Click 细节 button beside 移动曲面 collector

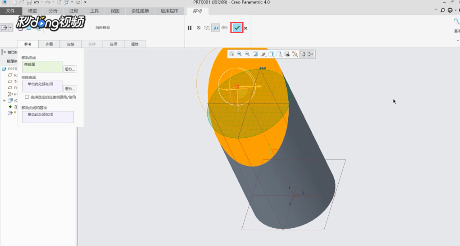coord(70,69)
